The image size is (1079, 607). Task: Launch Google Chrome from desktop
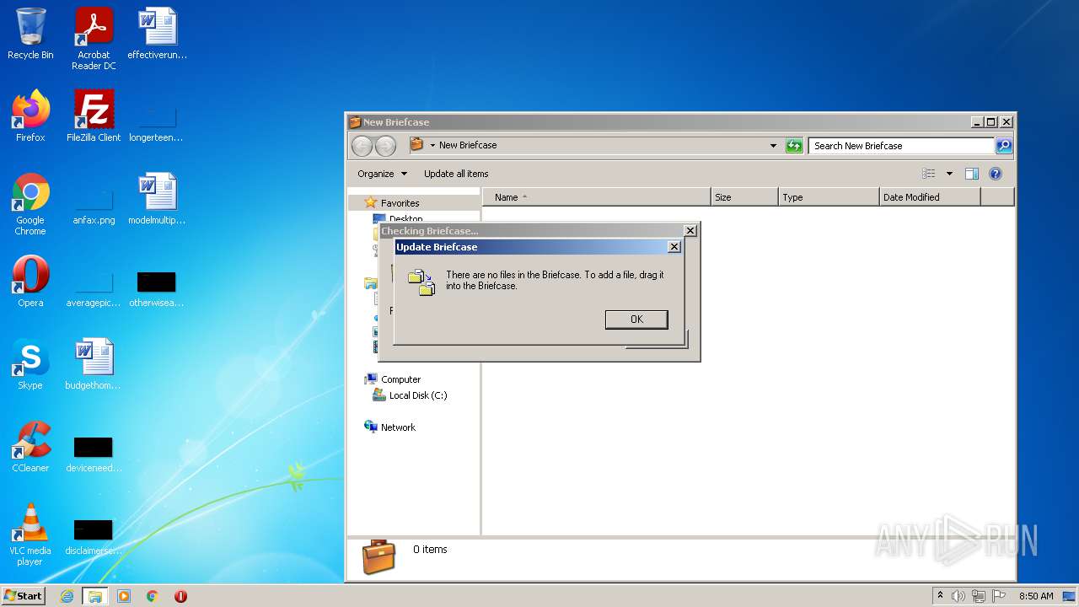pyautogui.click(x=30, y=204)
